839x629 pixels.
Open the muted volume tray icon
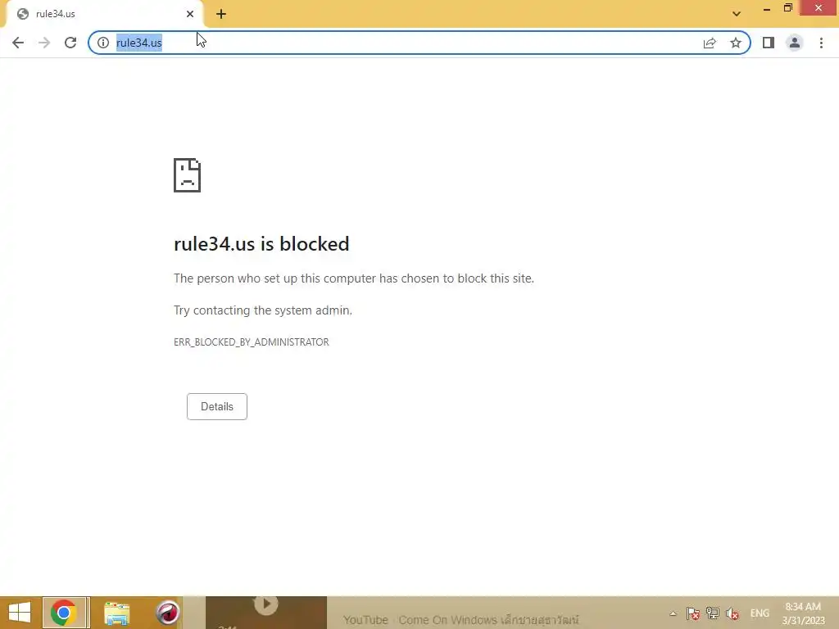click(x=732, y=613)
